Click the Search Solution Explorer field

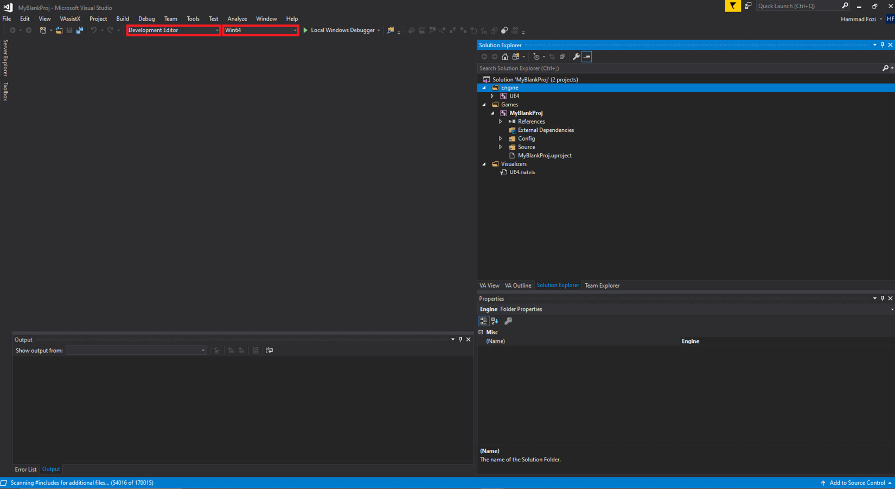click(679, 68)
